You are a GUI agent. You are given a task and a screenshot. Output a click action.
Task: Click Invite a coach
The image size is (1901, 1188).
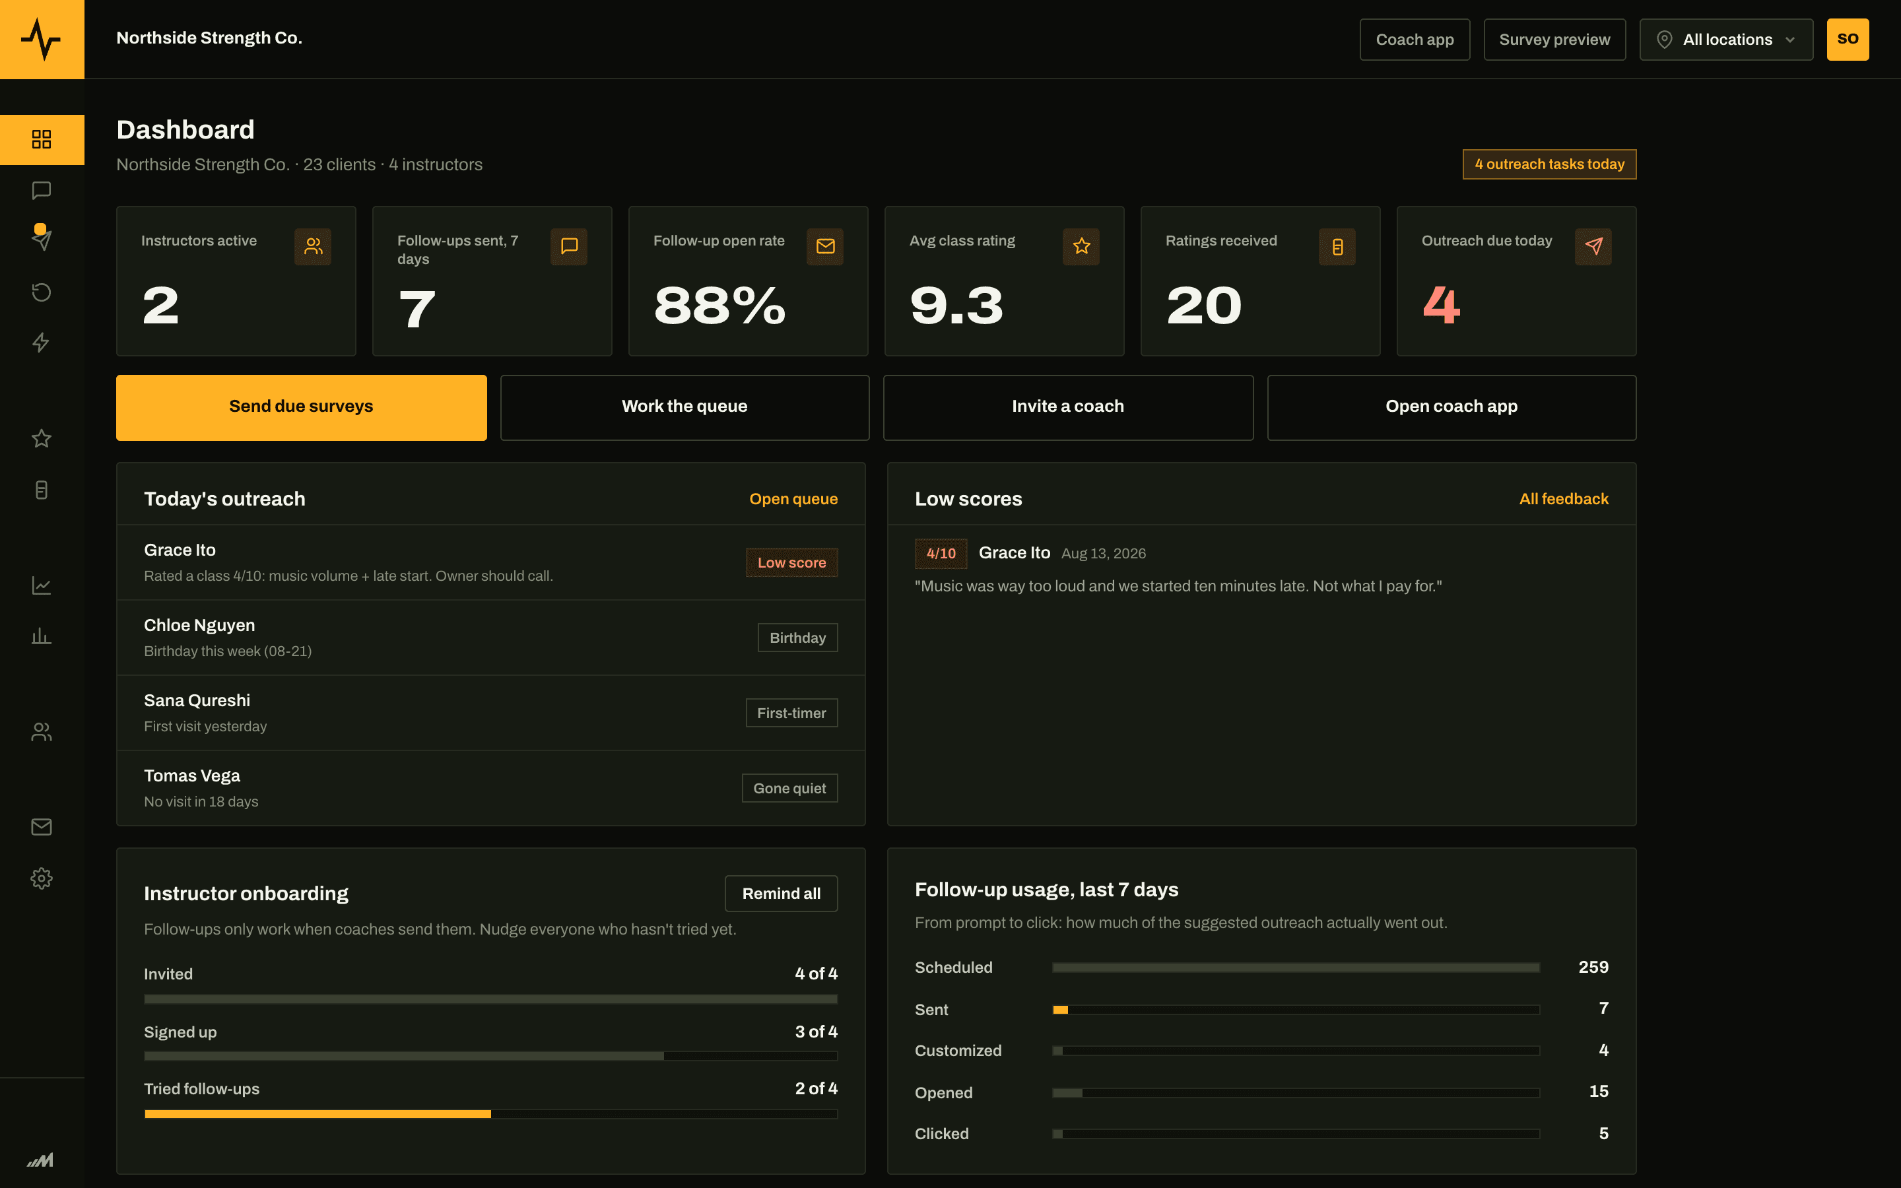click(x=1067, y=407)
